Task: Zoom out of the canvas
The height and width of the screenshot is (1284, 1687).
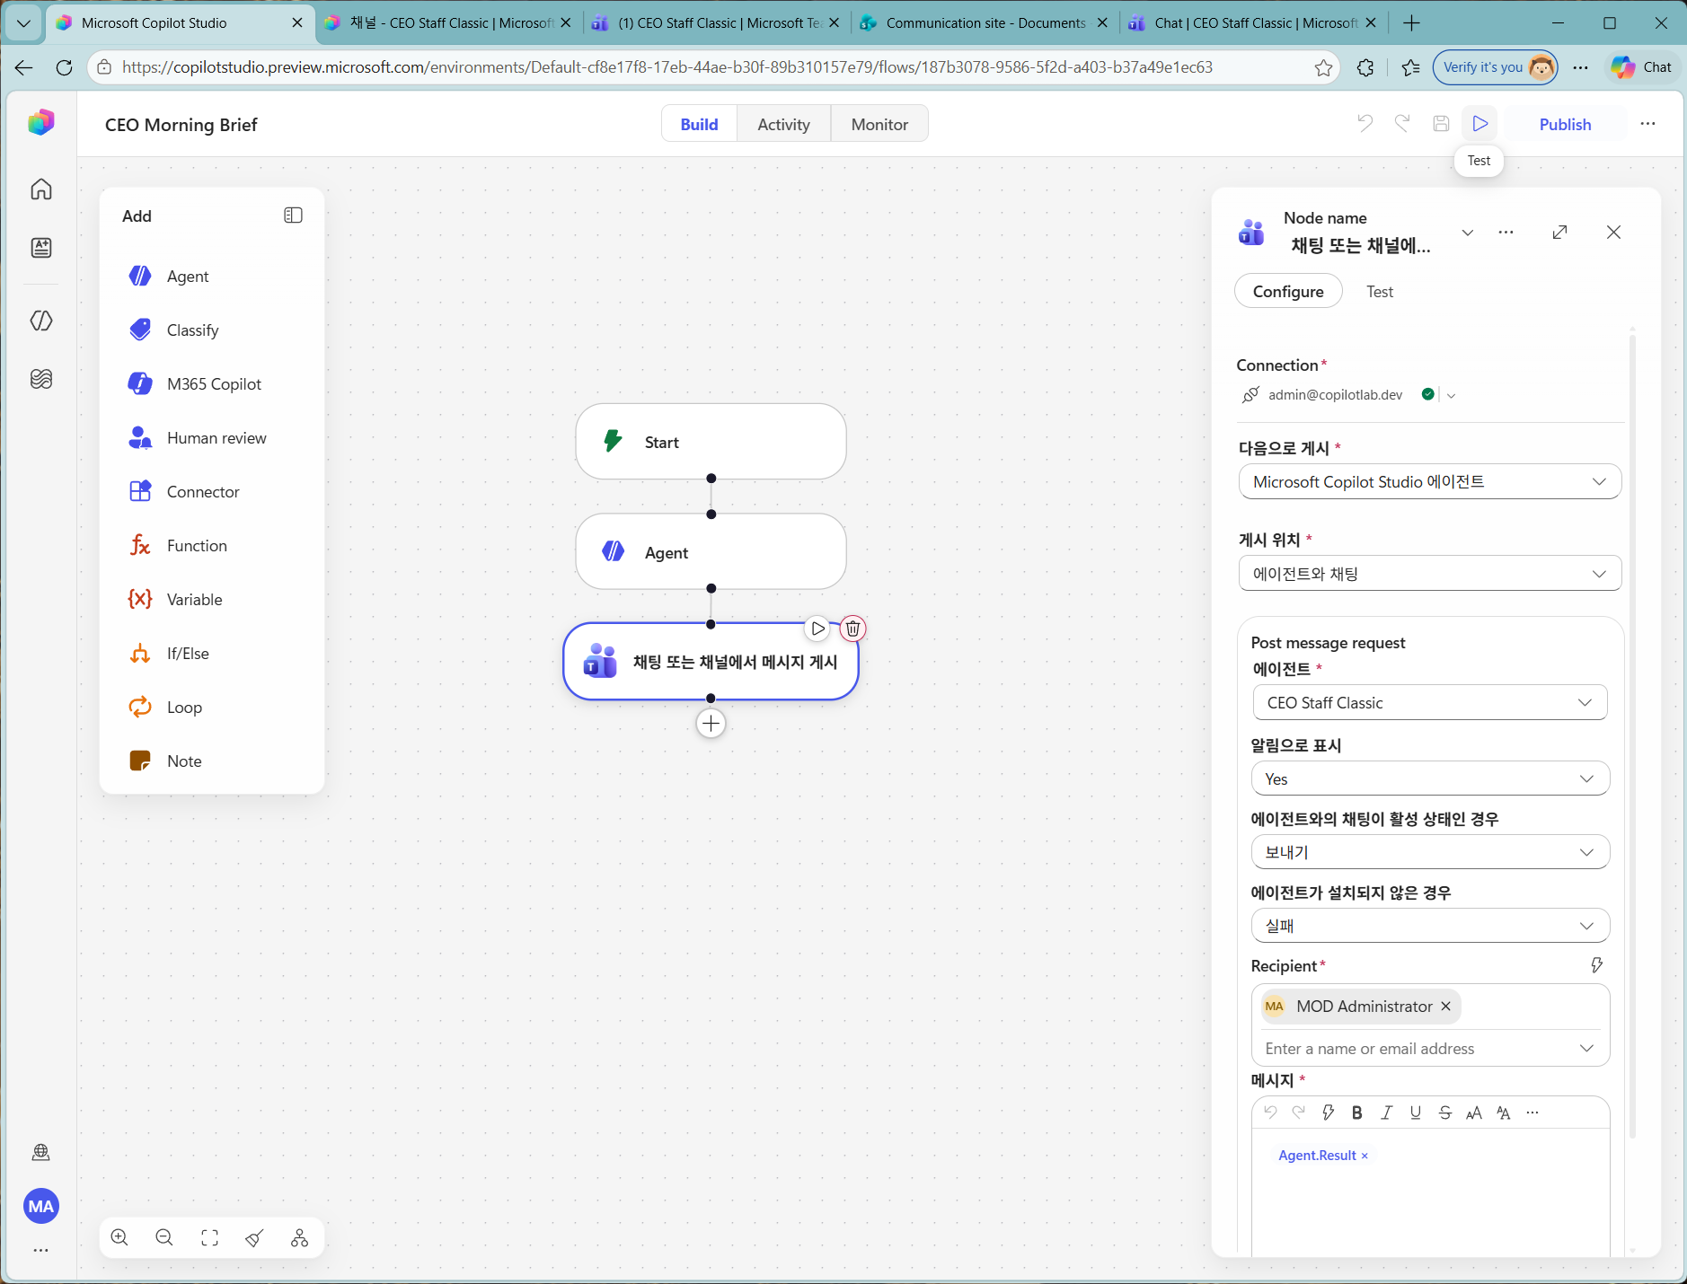Action: (x=164, y=1238)
